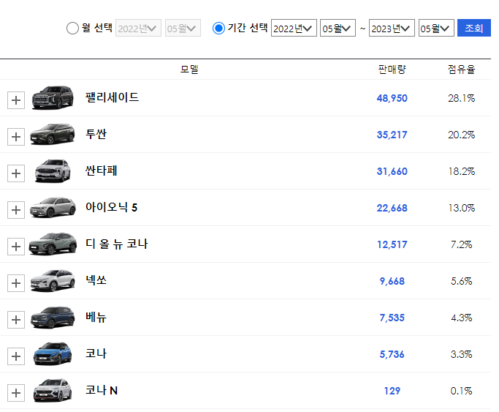Viewport: 499px width, 412px height.
Task: Click the 0.1% share value
Action: click(x=462, y=391)
